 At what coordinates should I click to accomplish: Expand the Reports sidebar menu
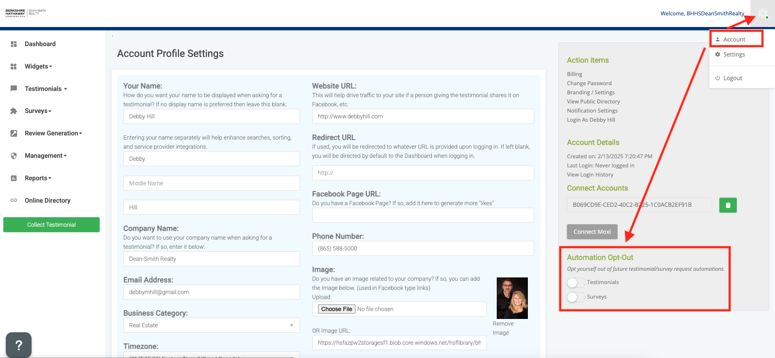pos(38,178)
